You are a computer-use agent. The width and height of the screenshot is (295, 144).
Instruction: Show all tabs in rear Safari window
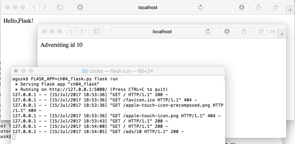tap(275, 7)
